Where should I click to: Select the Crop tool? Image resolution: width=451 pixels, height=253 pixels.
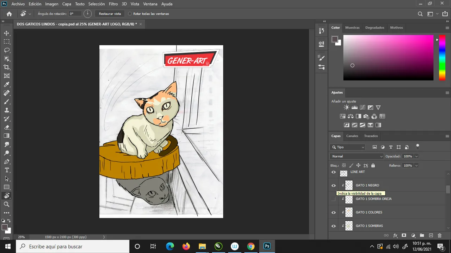6,67
